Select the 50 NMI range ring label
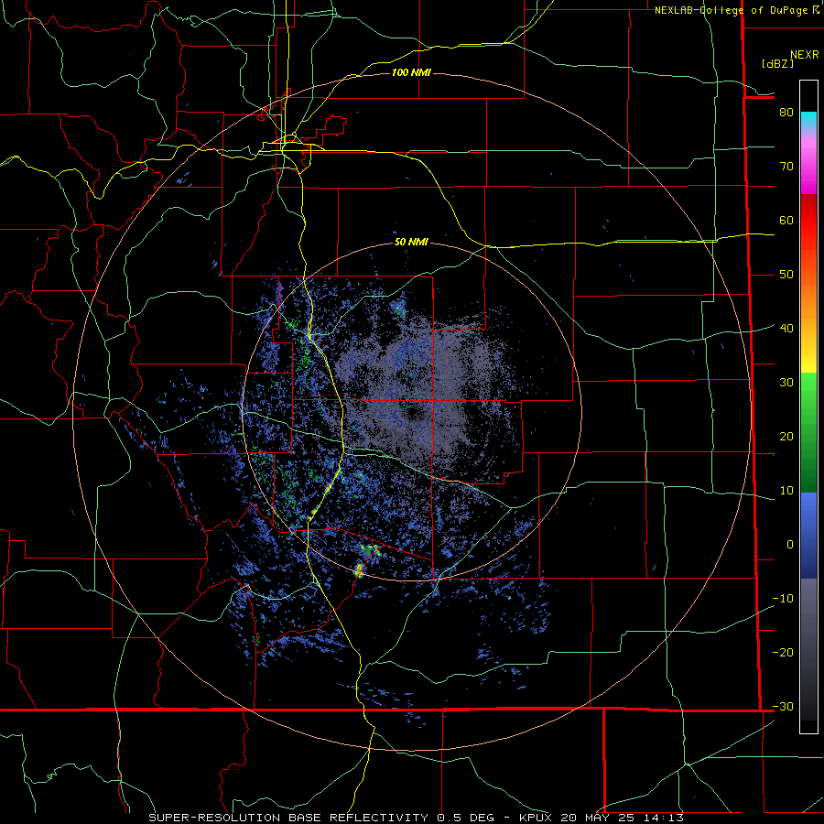Screen dimensions: 824x824 pos(411,242)
